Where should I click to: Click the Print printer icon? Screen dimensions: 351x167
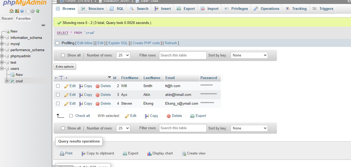62,153
